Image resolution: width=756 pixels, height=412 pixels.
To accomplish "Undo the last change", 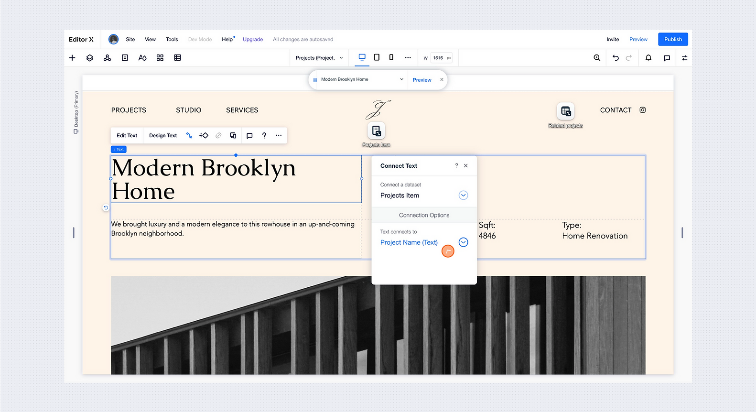I will pos(616,58).
